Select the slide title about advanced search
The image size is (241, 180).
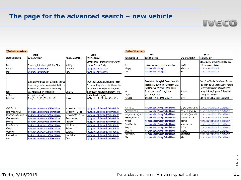(91, 16)
